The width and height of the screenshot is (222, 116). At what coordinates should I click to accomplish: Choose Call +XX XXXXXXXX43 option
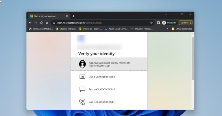[109, 102]
